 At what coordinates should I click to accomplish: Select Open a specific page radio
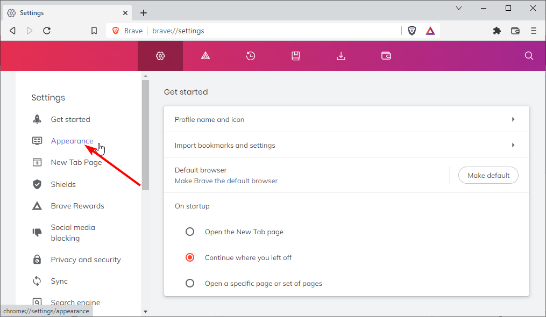click(190, 283)
